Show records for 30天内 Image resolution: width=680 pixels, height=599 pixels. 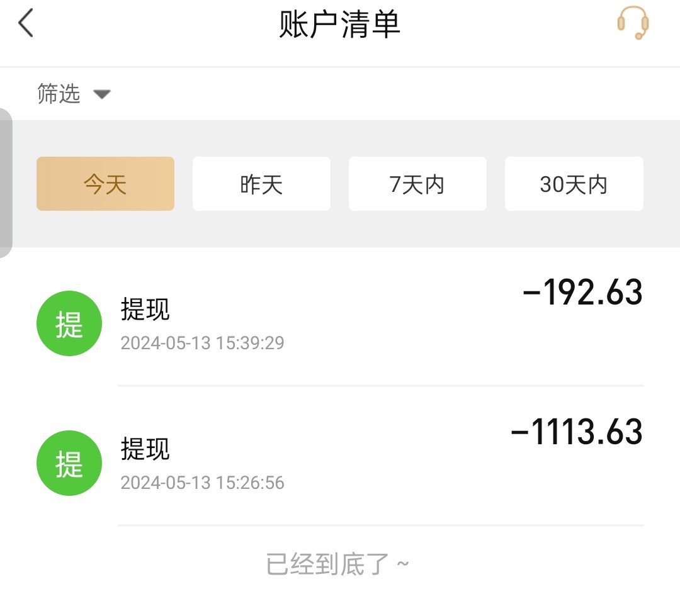pos(574,184)
